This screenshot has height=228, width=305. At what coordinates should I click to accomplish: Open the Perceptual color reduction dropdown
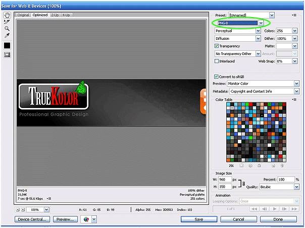258,31
